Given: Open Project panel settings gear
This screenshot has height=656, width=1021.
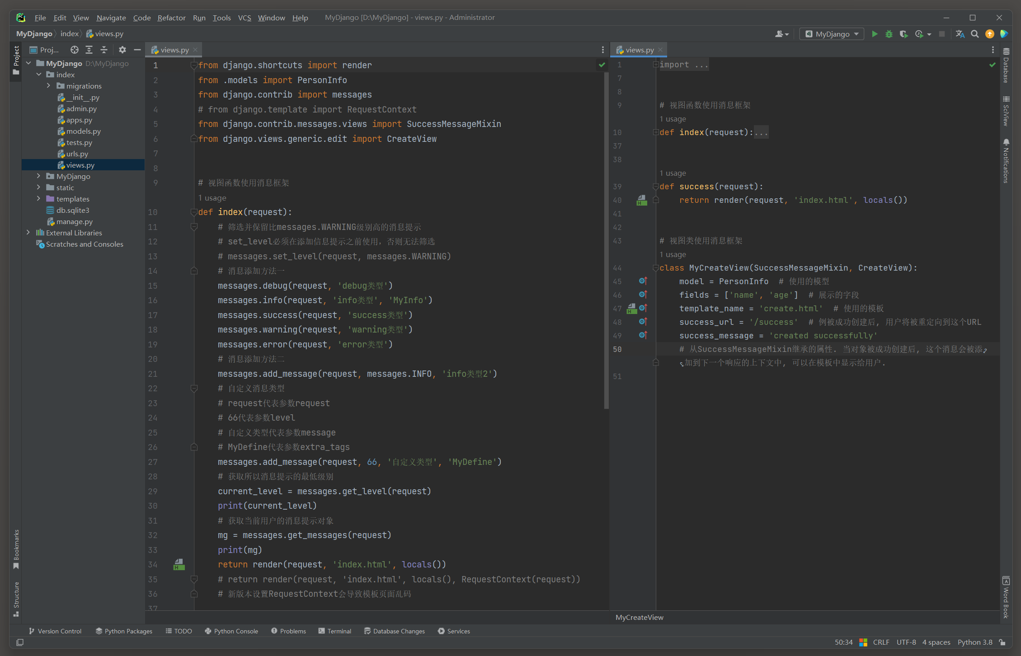Looking at the screenshot, I should pyautogui.click(x=122, y=50).
